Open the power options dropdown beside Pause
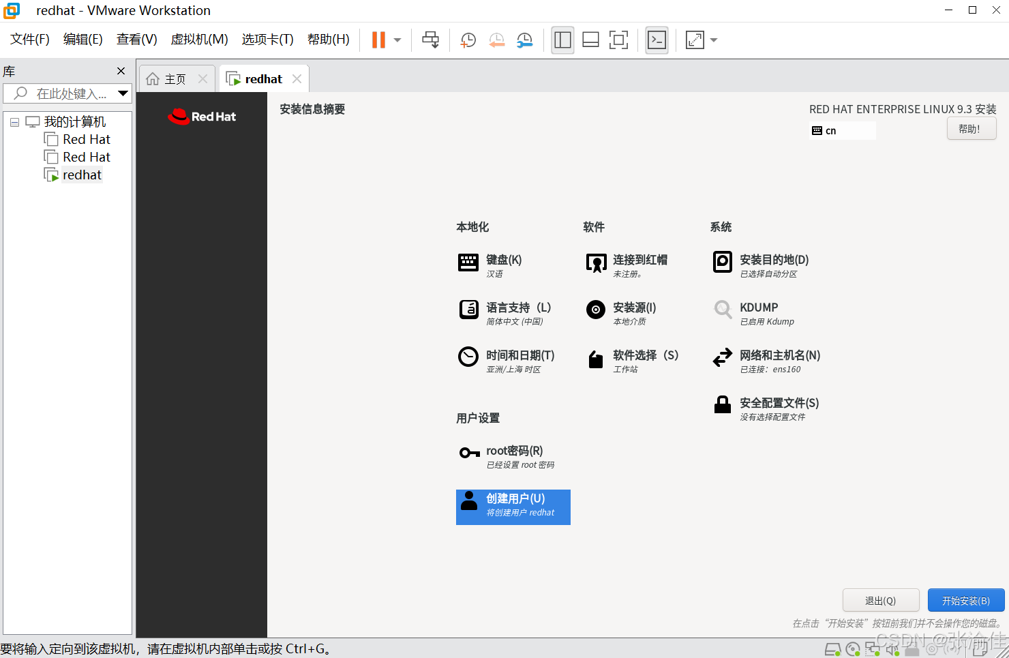The width and height of the screenshot is (1009, 658). pos(397,40)
